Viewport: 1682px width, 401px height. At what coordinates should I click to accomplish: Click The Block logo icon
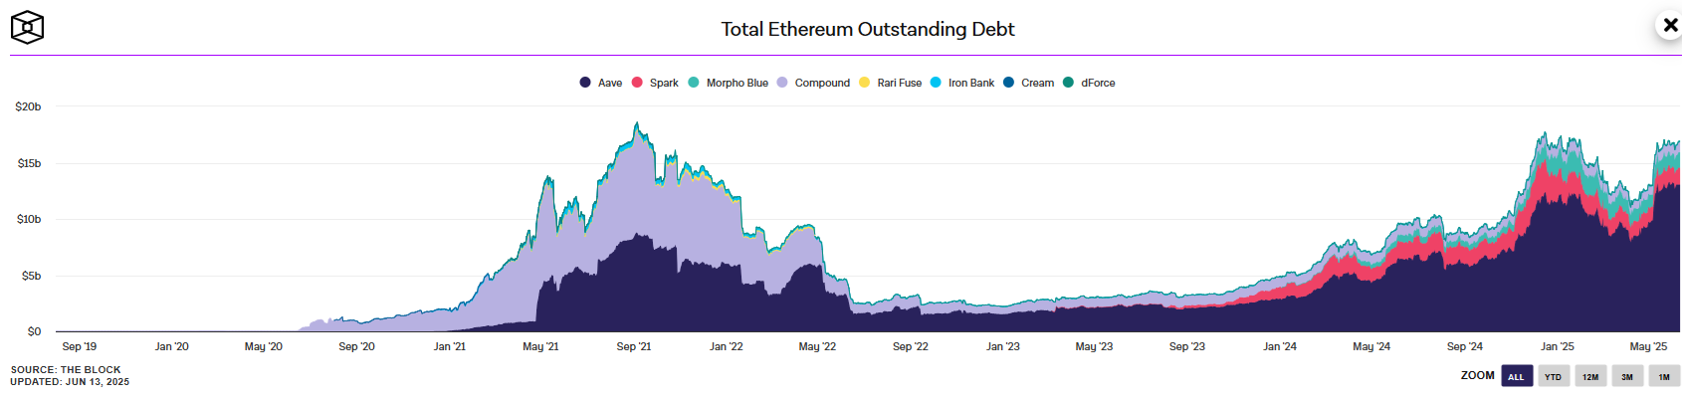click(x=27, y=27)
